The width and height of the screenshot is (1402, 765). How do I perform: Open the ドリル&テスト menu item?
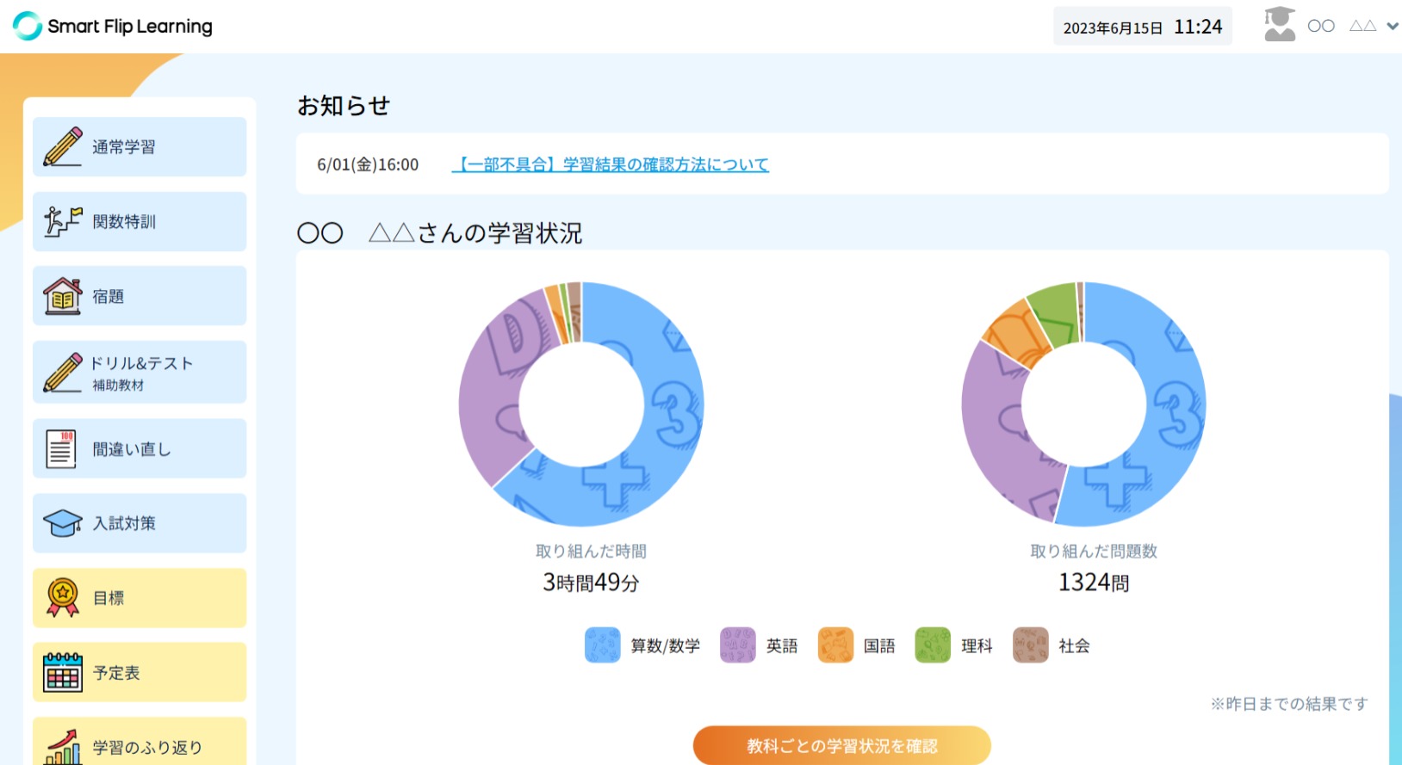click(x=140, y=372)
